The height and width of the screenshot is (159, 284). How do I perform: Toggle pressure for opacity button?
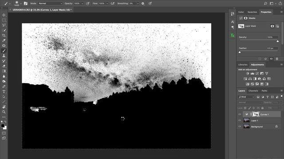[x=88, y=4]
